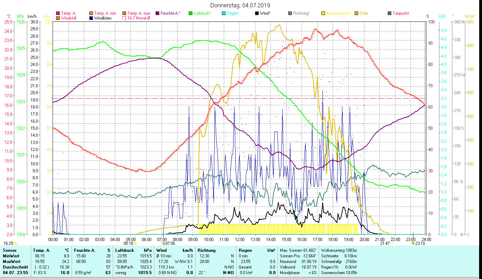Click the sonnig weather condition text
This screenshot has height=279, width=482.
pyautogui.click(x=121, y=273)
